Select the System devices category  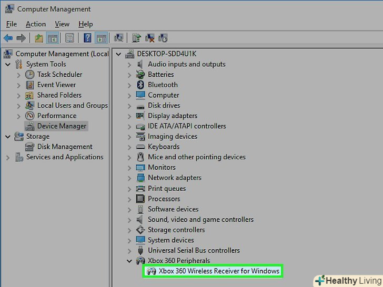tap(171, 240)
